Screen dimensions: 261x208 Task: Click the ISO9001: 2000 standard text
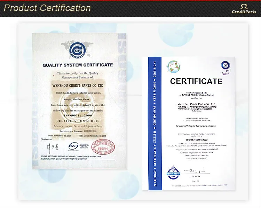click(x=77, y=114)
